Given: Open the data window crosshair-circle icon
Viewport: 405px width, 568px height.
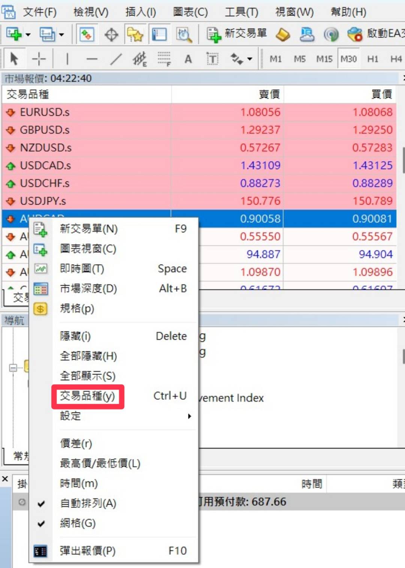Looking at the screenshot, I should coord(111,35).
